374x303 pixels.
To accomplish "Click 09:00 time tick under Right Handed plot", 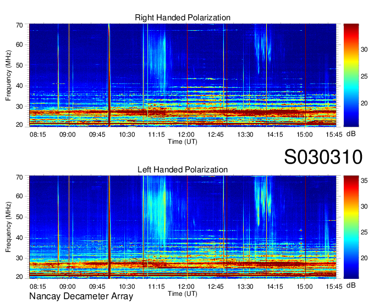I will tap(68, 134).
